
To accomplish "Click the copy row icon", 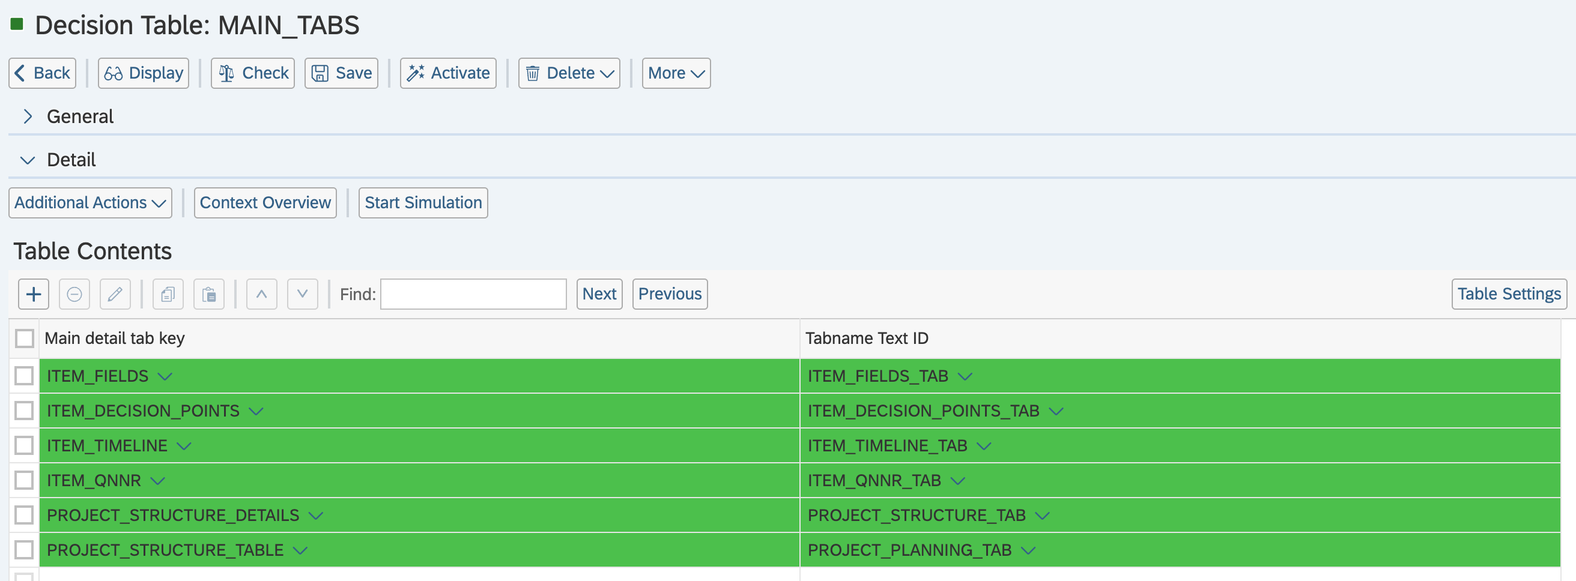I will 168,294.
